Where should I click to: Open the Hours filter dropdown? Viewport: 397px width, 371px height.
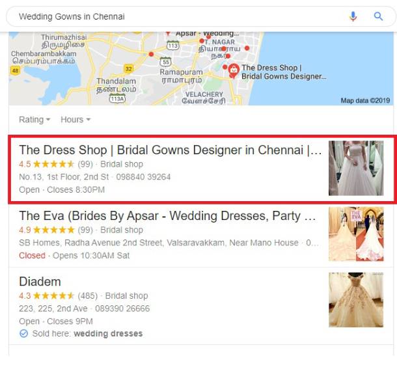point(75,120)
